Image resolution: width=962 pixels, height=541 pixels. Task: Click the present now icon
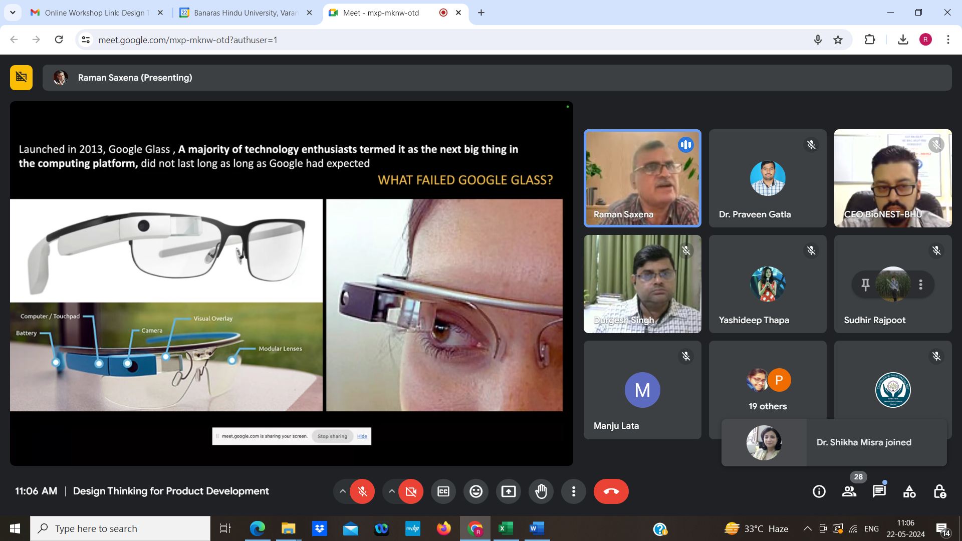tap(508, 491)
